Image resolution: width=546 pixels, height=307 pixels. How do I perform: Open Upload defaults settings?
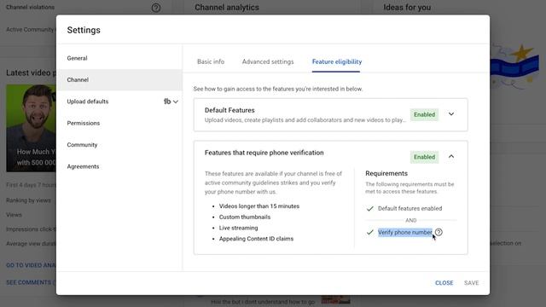88,101
